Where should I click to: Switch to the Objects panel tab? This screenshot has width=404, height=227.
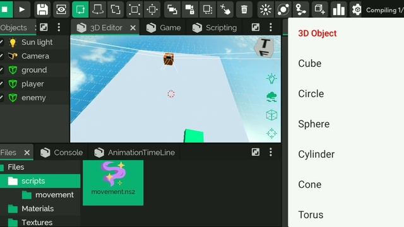13,28
